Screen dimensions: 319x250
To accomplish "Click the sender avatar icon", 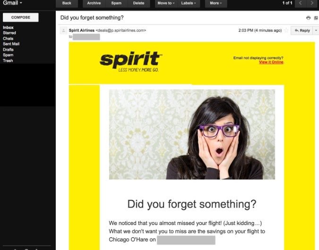I will [x=63, y=31].
